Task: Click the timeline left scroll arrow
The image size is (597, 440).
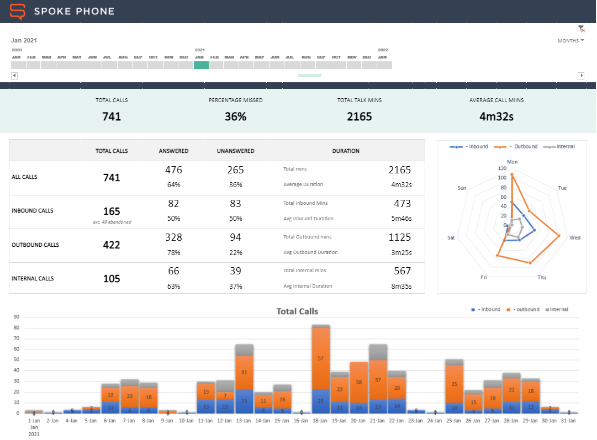Action: pyautogui.click(x=14, y=76)
